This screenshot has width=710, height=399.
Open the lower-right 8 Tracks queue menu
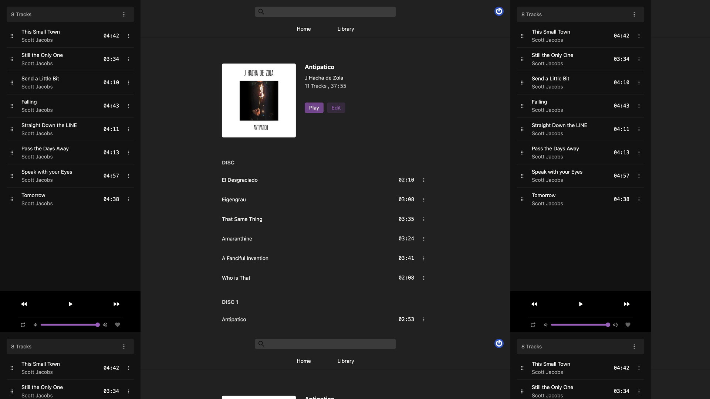[x=634, y=347]
